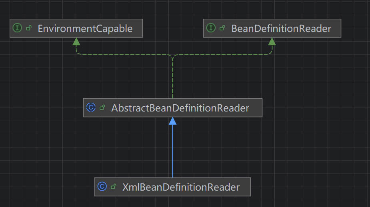Click the class icon on XmlBeanDefinitionReader
The height and width of the screenshot is (207, 370).
pyautogui.click(x=102, y=187)
